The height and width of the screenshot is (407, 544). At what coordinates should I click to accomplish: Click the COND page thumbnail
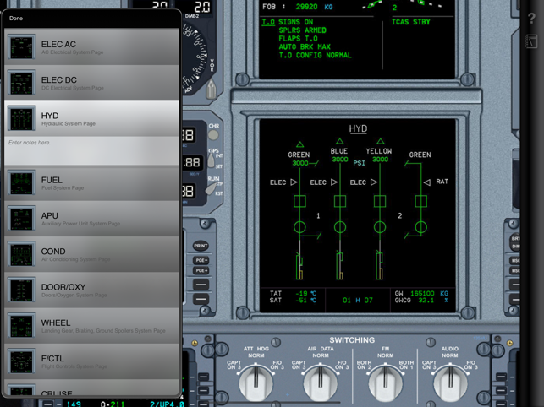[x=21, y=254]
